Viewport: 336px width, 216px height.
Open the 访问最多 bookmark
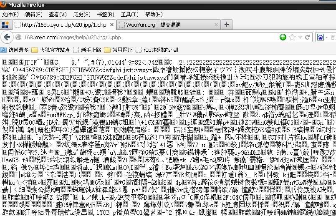click(15, 50)
